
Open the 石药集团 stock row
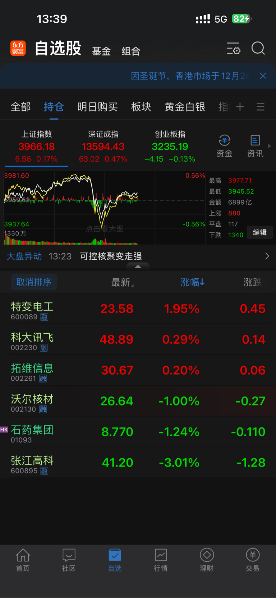(138, 432)
